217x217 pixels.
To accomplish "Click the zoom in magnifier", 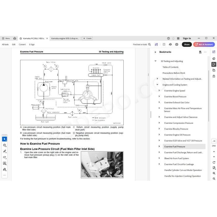I will point(214,173).
